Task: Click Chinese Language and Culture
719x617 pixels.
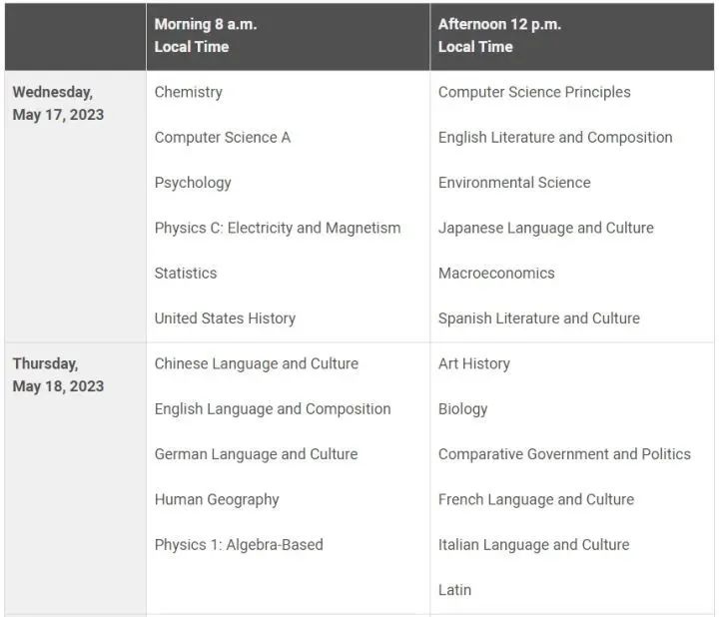Action: point(257,363)
